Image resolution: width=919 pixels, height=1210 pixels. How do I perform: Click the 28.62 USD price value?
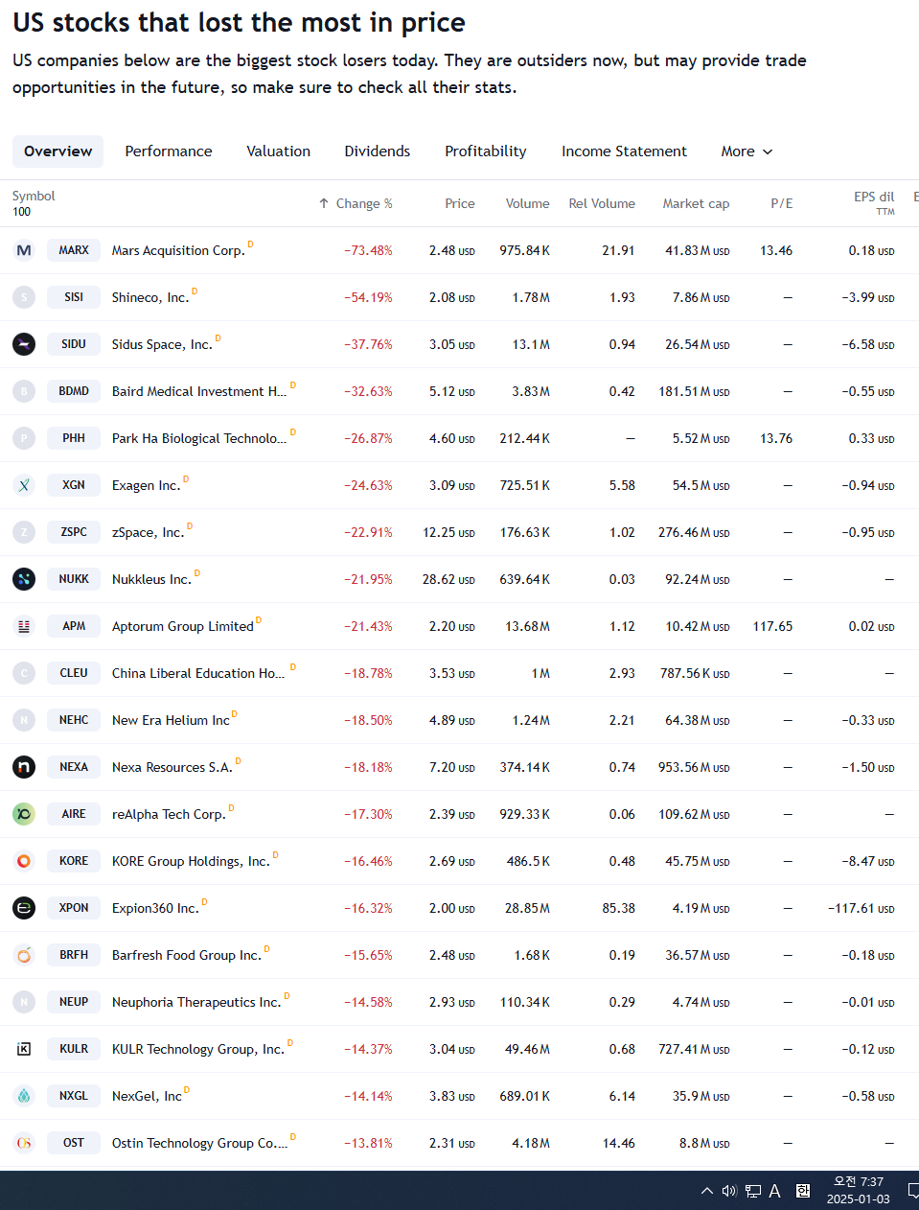[448, 579]
